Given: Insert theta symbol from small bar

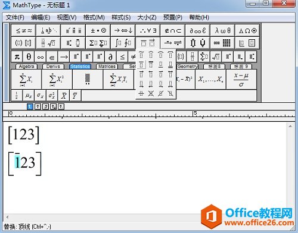Looking at the screenshot, I should [x=29, y=57].
